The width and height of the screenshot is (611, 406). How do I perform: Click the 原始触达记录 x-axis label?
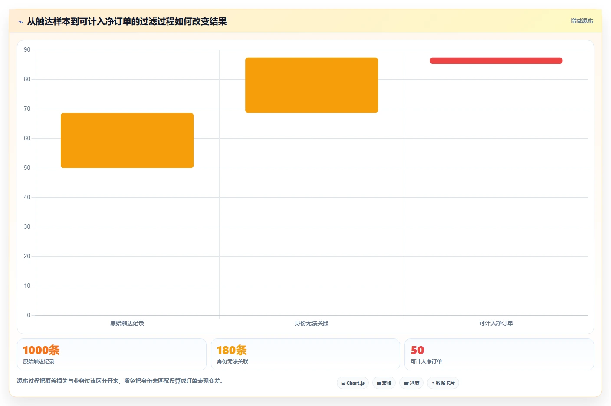127,323
